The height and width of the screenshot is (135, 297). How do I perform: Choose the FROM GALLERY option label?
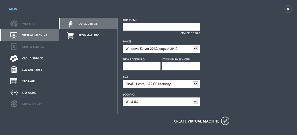coord(88,35)
